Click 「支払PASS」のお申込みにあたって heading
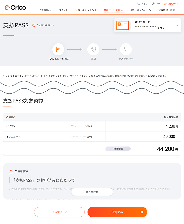 44,180
